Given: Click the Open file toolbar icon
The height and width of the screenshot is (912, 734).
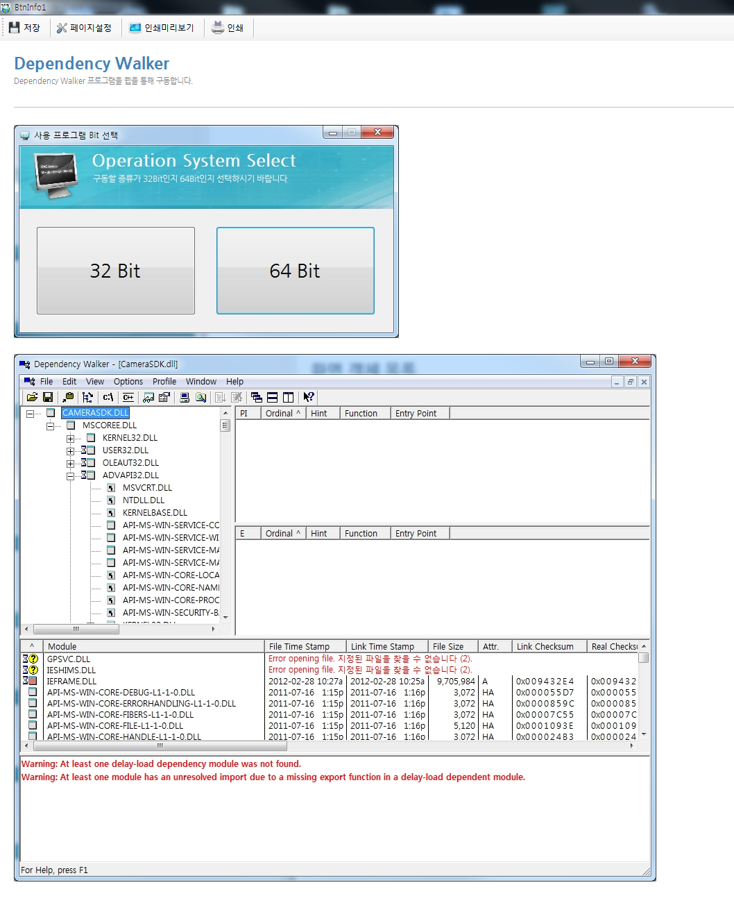Looking at the screenshot, I should (32, 397).
